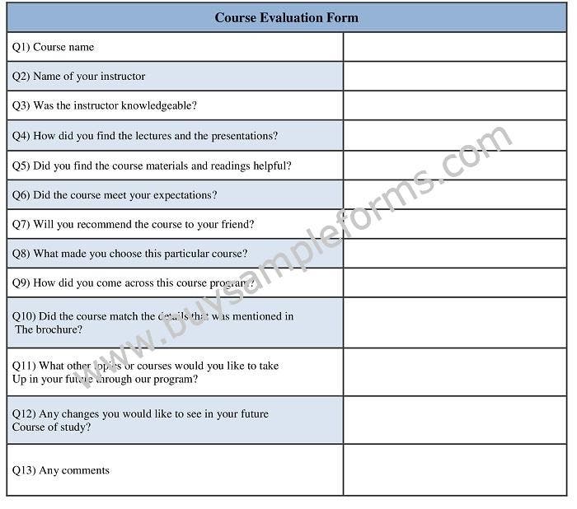Click the answer field for instructor name

coord(455,76)
